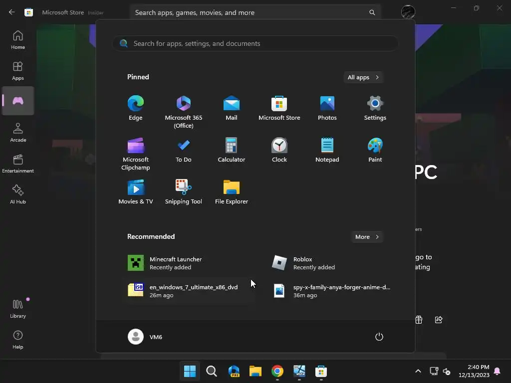Show More recommended items
Viewport: 511px width, 383px height.
point(367,237)
